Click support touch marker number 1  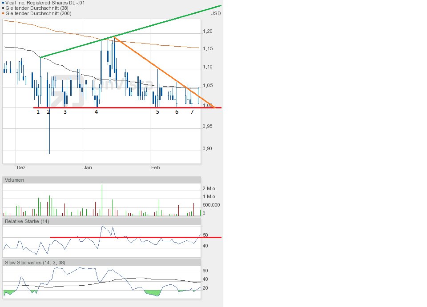[38, 112]
